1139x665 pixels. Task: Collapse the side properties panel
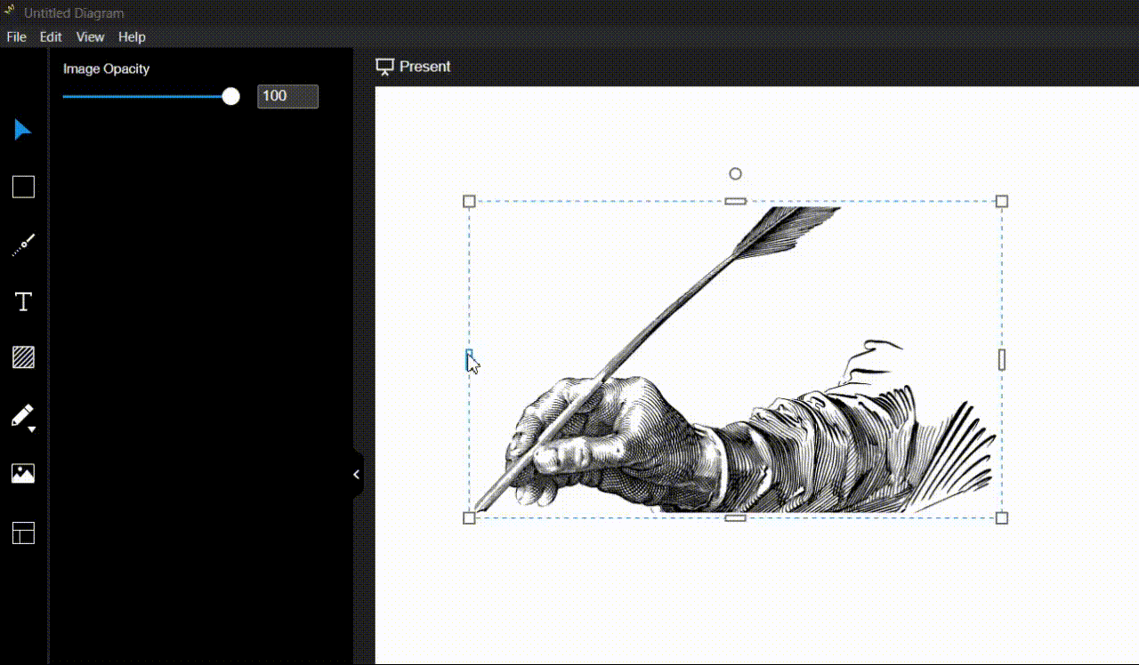click(357, 474)
